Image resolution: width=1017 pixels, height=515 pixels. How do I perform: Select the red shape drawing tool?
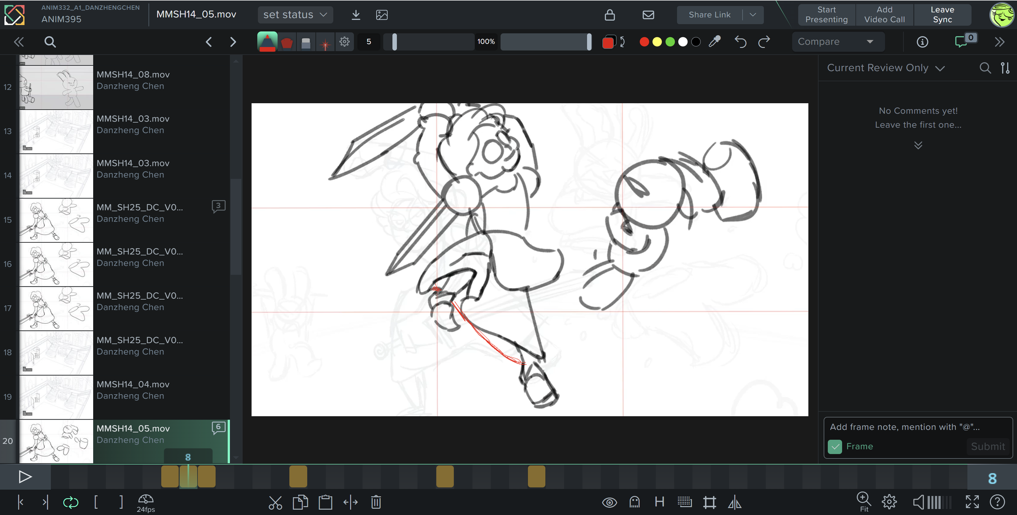(x=287, y=42)
